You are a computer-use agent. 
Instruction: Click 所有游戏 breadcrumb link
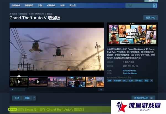click(13, 14)
